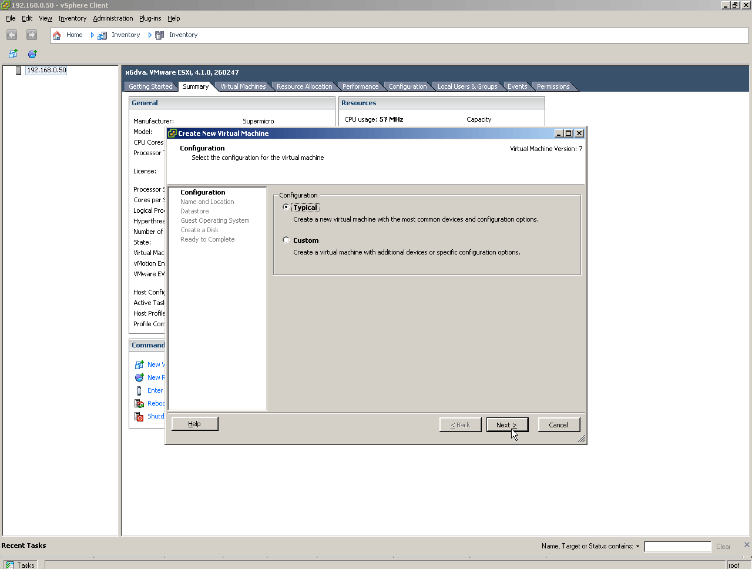
Task: Click the New Virtual Machine toolbar icon
Action: click(13, 54)
